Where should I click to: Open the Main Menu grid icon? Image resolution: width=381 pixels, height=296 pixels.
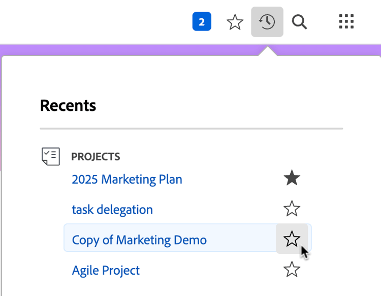click(x=346, y=22)
